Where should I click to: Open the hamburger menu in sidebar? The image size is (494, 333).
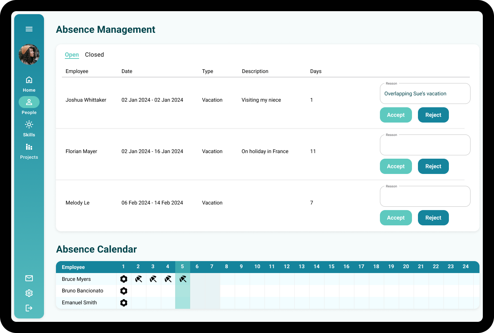pyautogui.click(x=29, y=29)
